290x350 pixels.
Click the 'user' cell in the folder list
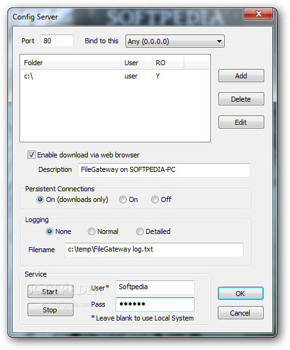pyautogui.click(x=131, y=76)
